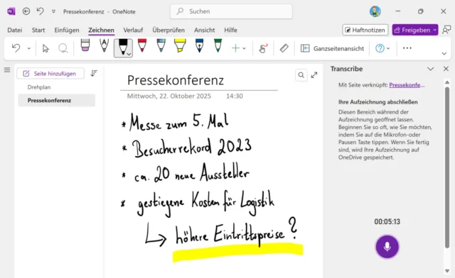Collapse the ribbon with chevron

[x=444, y=54]
